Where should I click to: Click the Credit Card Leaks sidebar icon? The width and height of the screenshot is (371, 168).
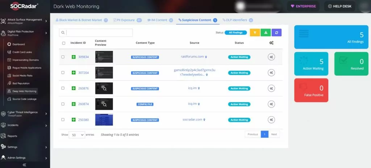[9, 52]
